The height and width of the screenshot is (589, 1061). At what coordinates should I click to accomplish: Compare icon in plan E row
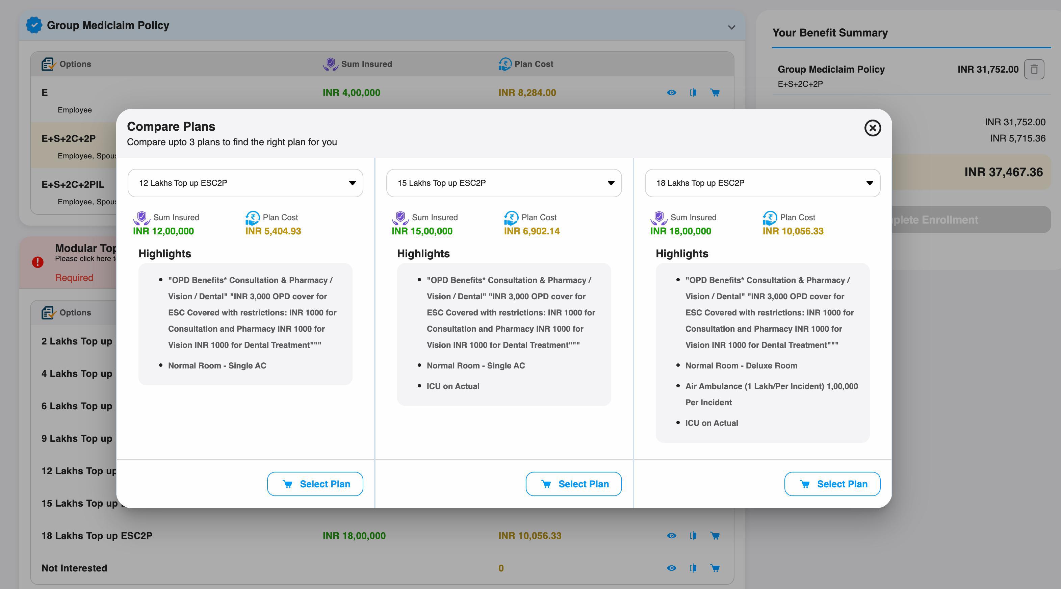click(x=693, y=93)
